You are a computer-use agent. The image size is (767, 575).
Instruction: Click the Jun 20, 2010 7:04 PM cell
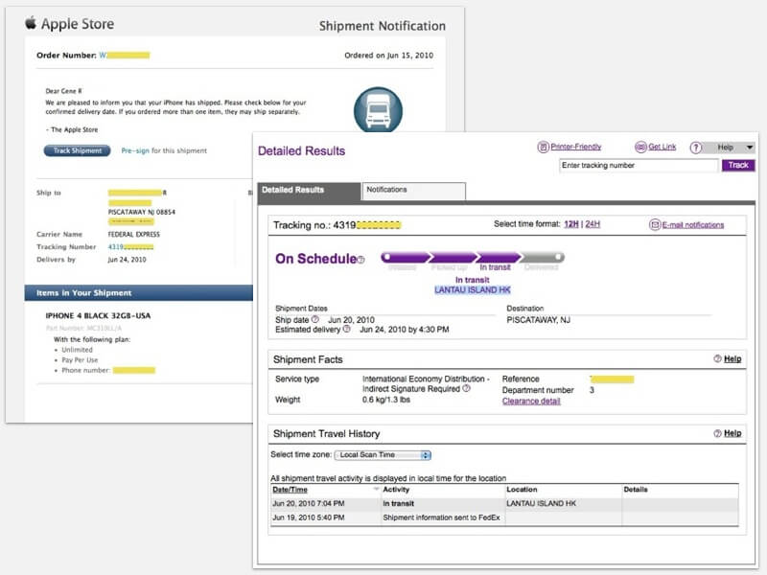click(308, 504)
